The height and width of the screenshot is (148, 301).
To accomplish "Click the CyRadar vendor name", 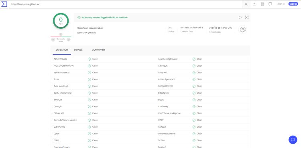I will (162, 127).
